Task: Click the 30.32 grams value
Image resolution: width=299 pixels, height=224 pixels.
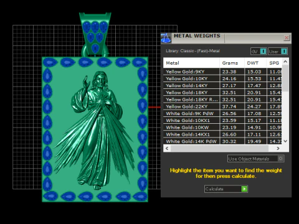Action: coord(229,141)
